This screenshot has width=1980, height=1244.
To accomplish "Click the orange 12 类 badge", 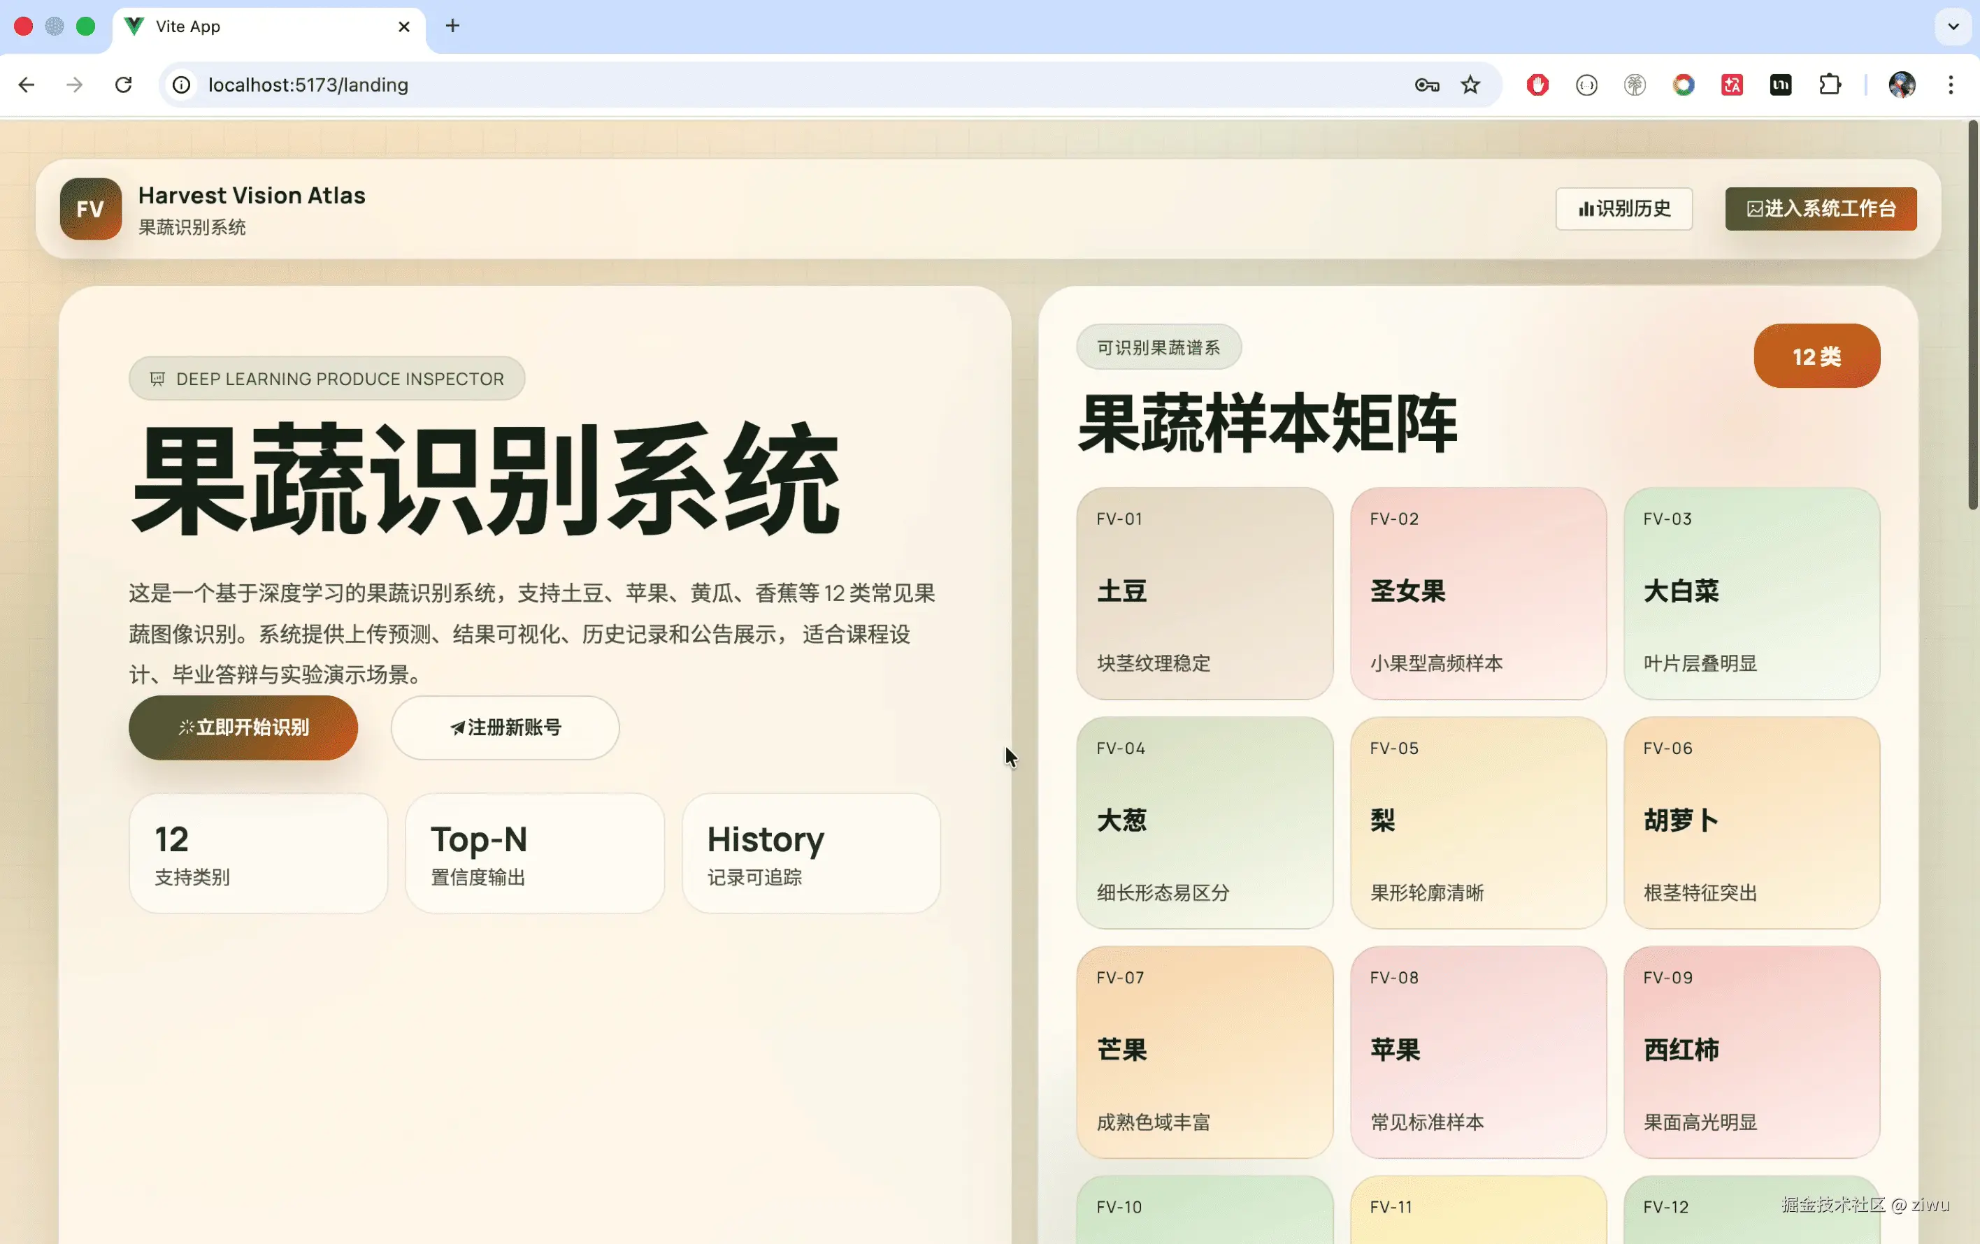I will point(1816,356).
